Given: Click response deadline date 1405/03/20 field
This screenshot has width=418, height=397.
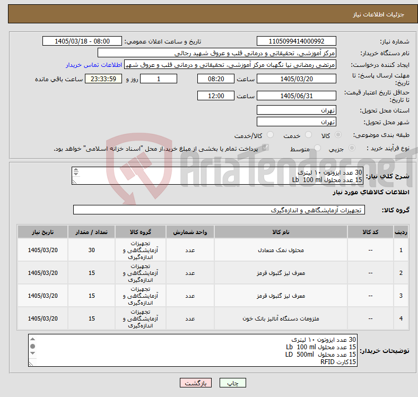Looking at the screenshot, I should click(296, 79).
